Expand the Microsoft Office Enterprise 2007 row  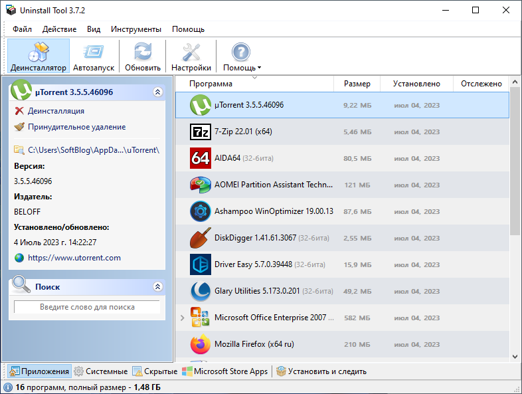[x=182, y=318]
